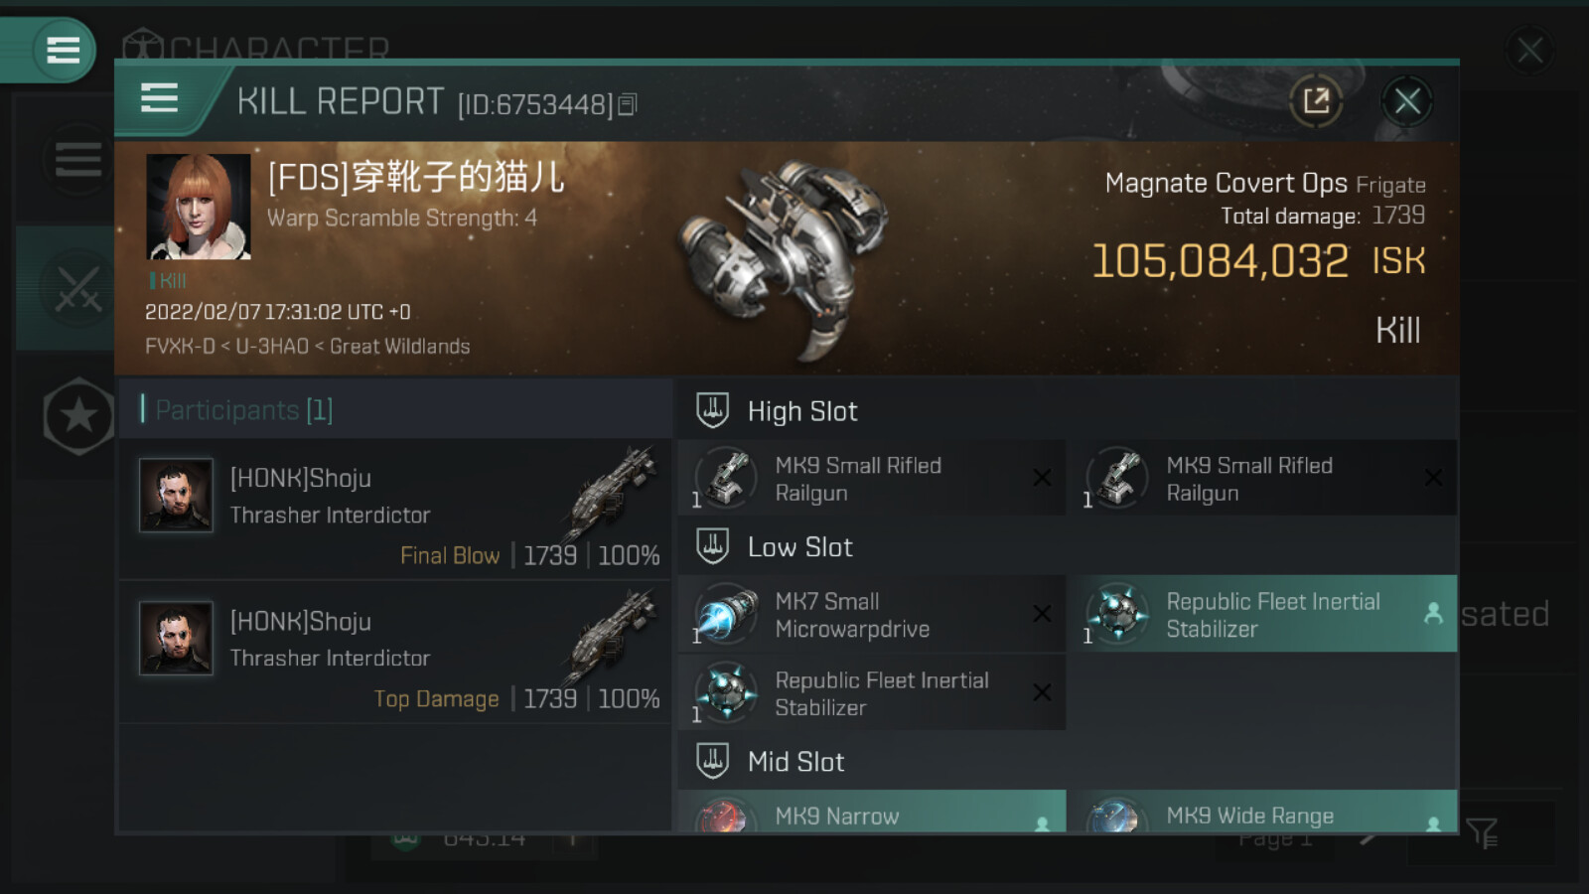View the victim's character portrait
Image resolution: width=1589 pixels, height=894 pixels.
click(199, 207)
